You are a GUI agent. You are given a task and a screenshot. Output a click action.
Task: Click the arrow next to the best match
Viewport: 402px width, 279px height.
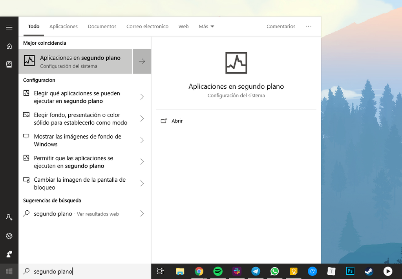click(142, 61)
